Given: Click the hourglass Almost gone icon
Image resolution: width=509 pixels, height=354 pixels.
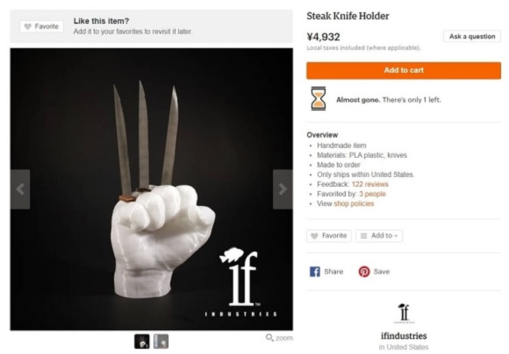Looking at the screenshot, I should tap(318, 99).
